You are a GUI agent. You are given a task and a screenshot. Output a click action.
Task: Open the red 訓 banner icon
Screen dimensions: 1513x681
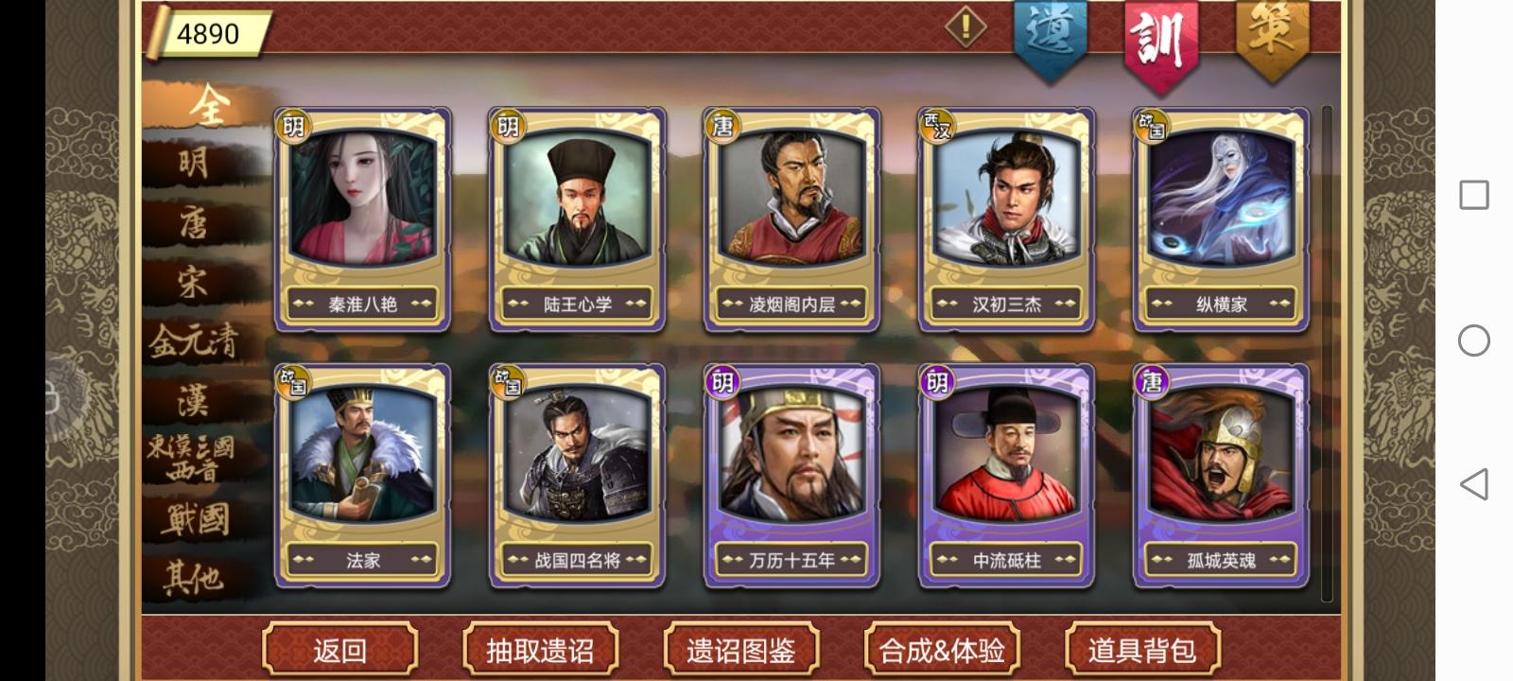[x=1161, y=42]
